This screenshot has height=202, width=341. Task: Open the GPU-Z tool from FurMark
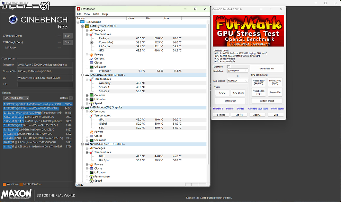click(x=222, y=93)
